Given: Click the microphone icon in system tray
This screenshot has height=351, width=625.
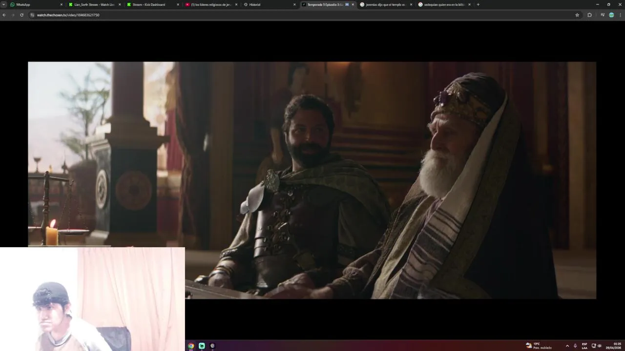Looking at the screenshot, I should [575, 346].
